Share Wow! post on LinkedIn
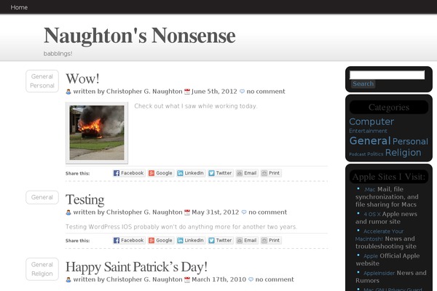 coord(191,173)
